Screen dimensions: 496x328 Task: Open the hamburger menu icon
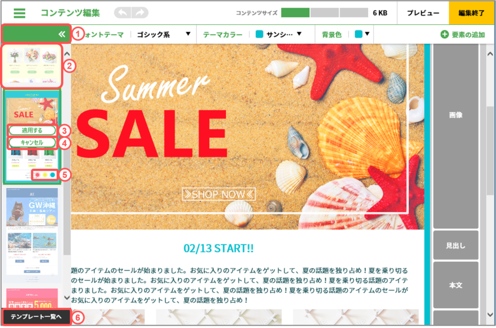[x=19, y=13]
